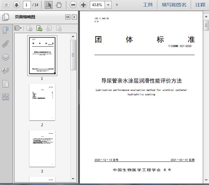Viewport: 209px width, 185px height.
Task: Click the ICS 11.040.20 text
Action: [x=102, y=19]
